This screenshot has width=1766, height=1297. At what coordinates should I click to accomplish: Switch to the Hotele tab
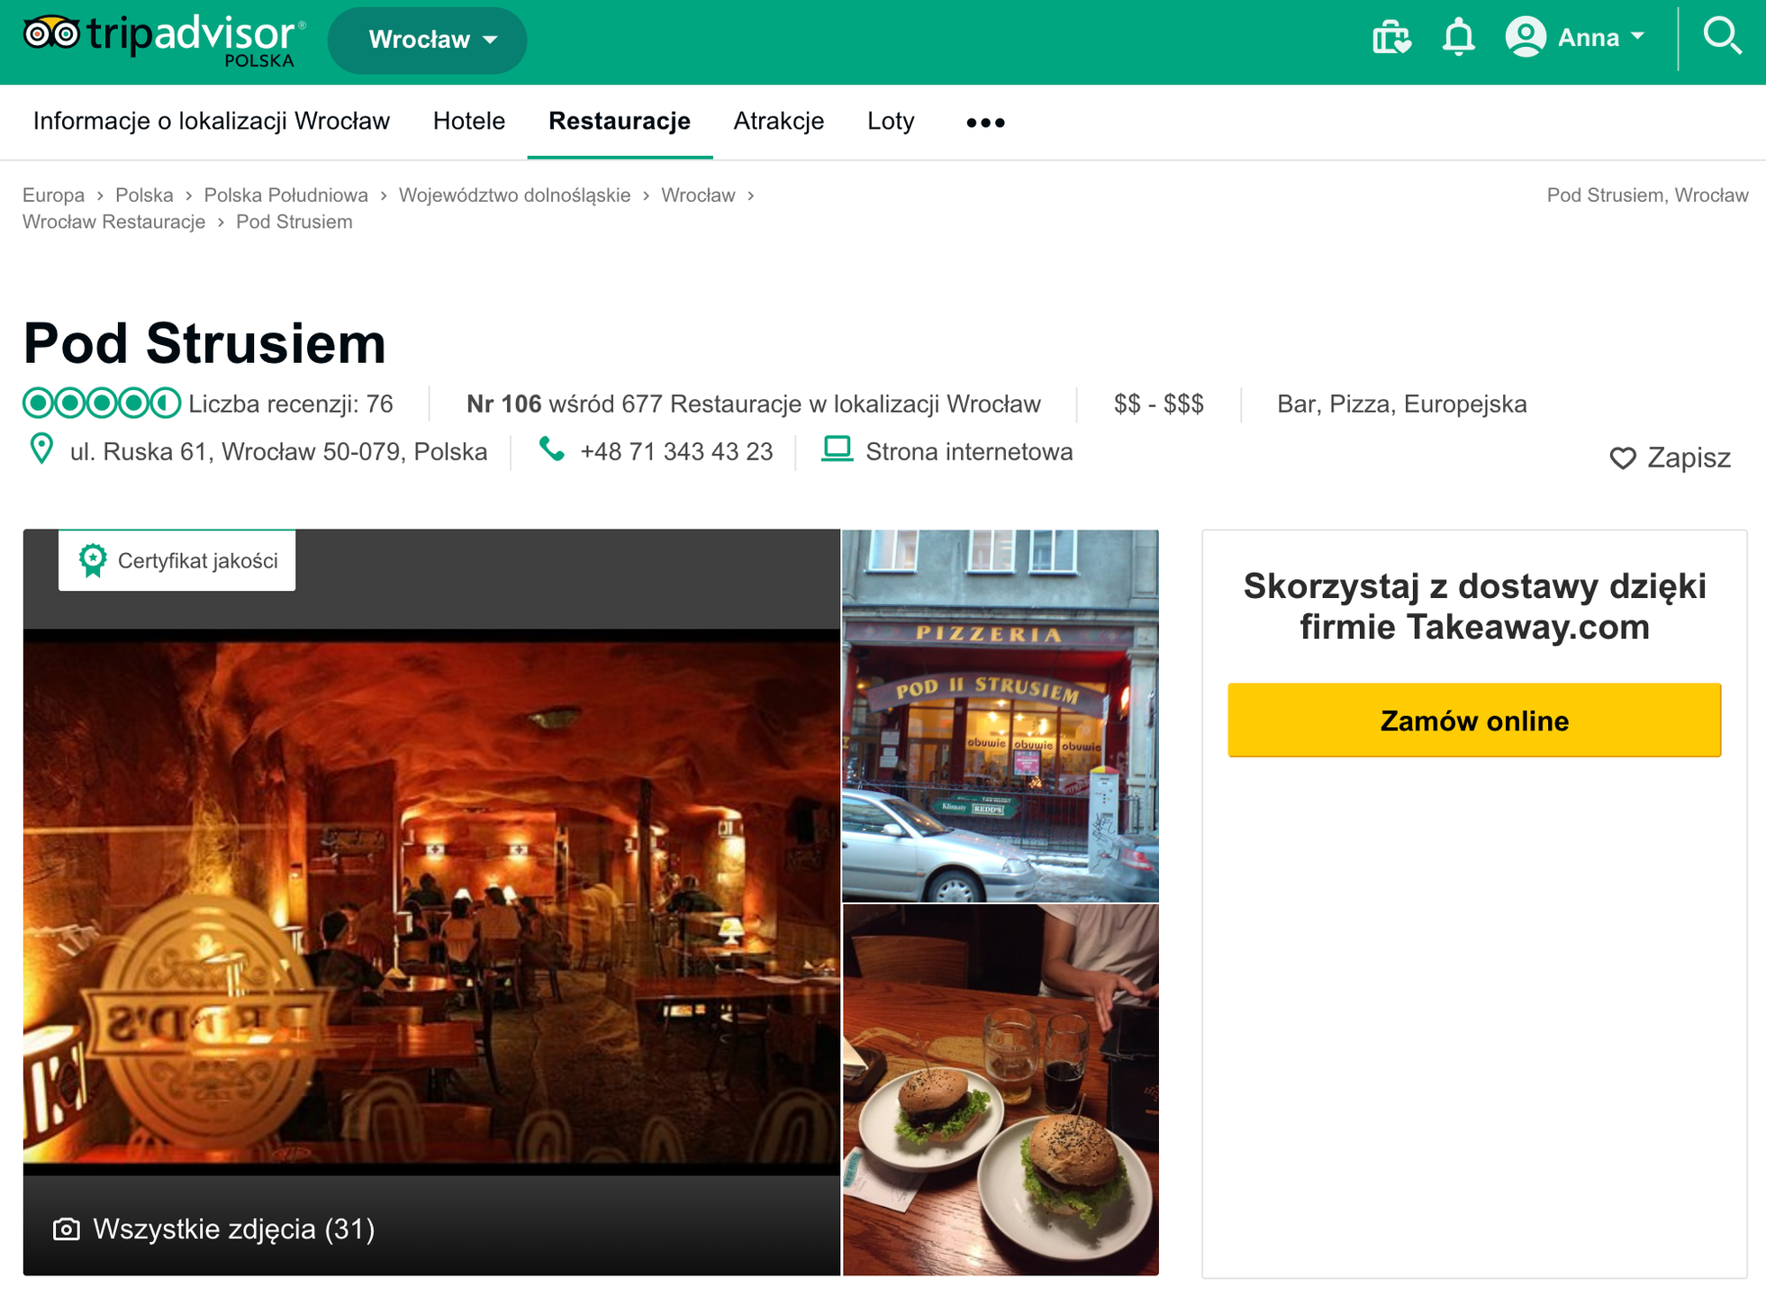[469, 122]
